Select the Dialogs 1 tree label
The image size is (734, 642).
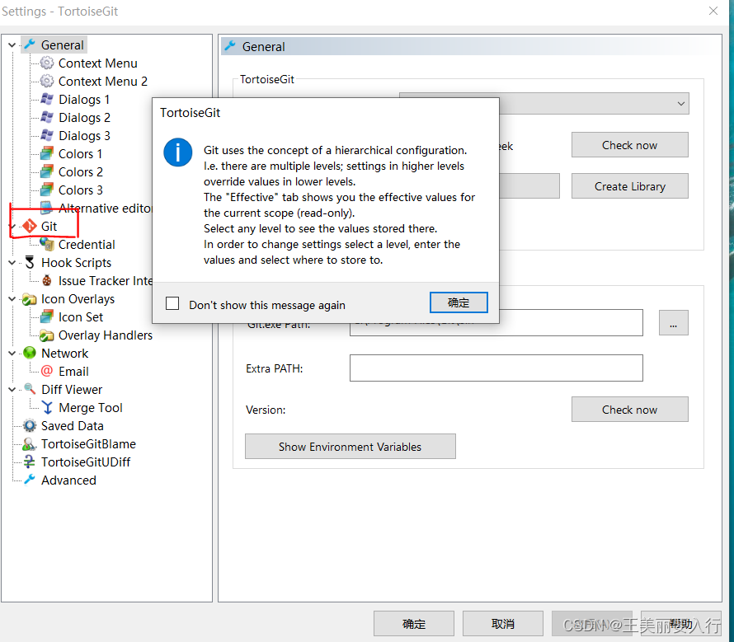pos(84,99)
